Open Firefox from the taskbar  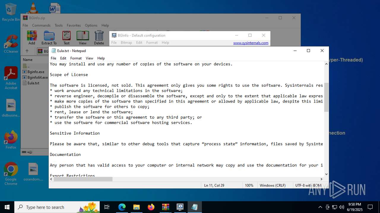[x=151, y=207]
